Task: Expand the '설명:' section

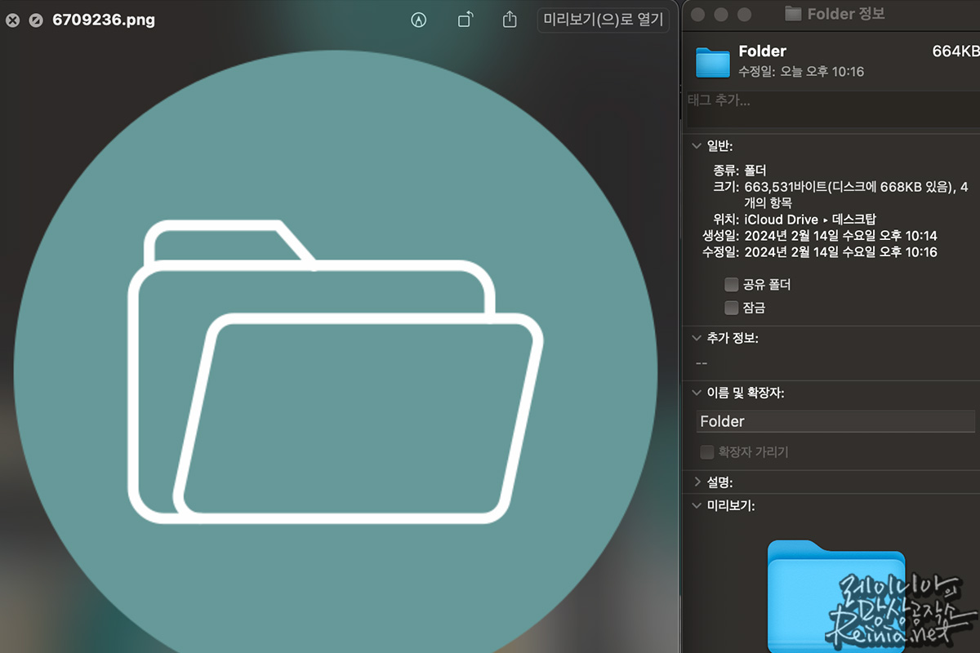Action: coord(697,482)
